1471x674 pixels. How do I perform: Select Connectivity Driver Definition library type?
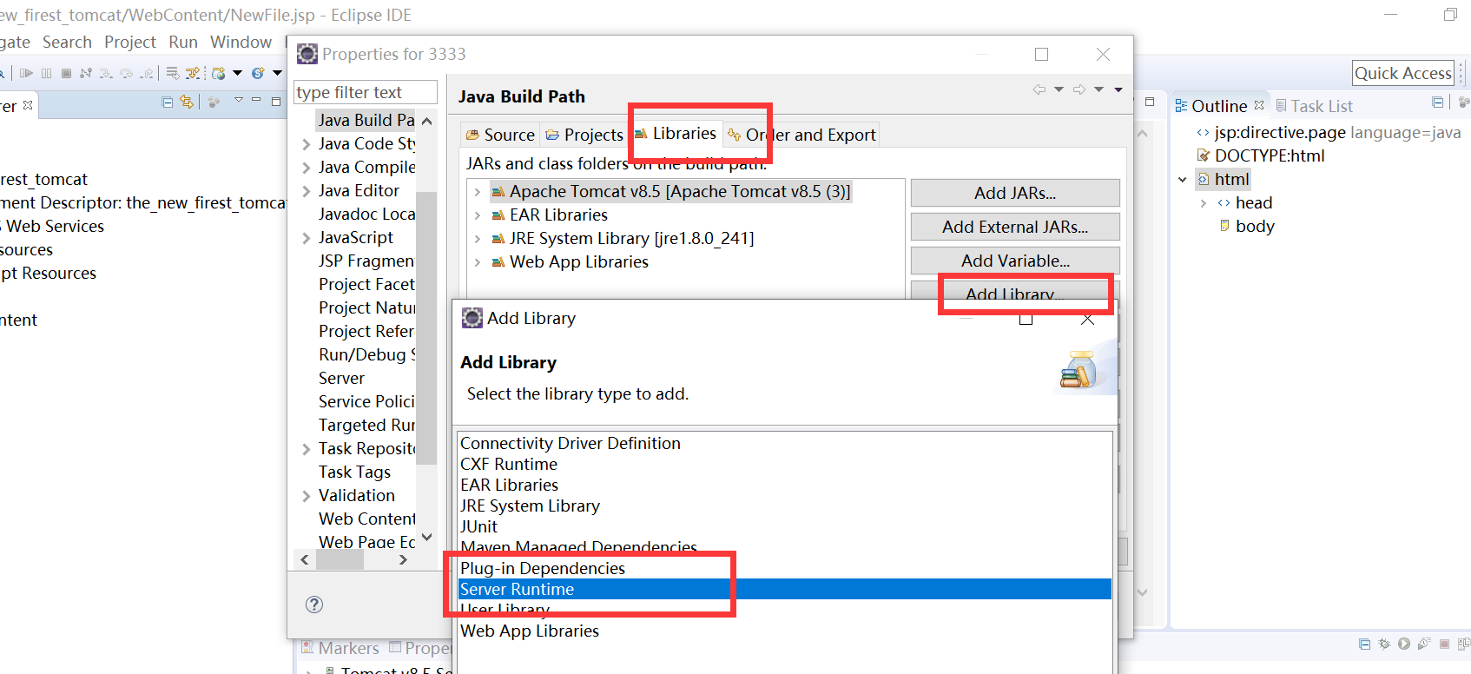coord(785,443)
